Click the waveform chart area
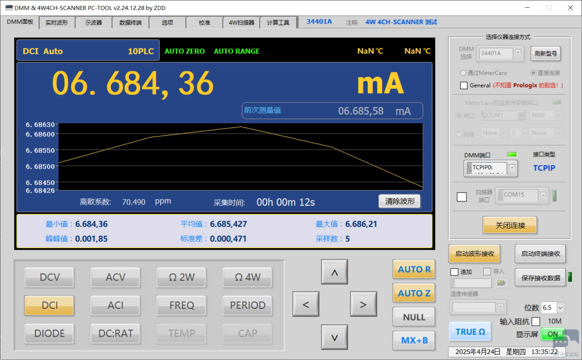582x360 pixels. point(241,157)
